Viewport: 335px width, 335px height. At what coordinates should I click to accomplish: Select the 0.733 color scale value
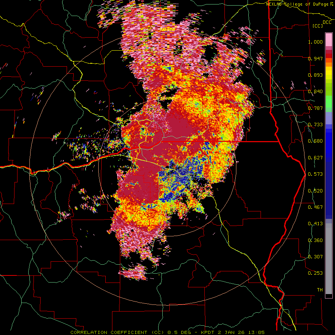(315, 125)
